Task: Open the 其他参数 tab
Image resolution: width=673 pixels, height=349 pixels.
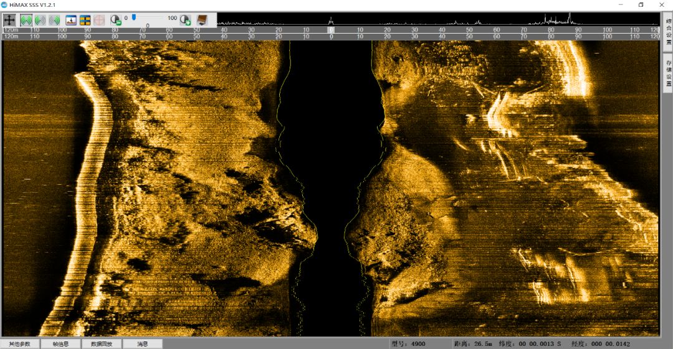Action: (20, 344)
